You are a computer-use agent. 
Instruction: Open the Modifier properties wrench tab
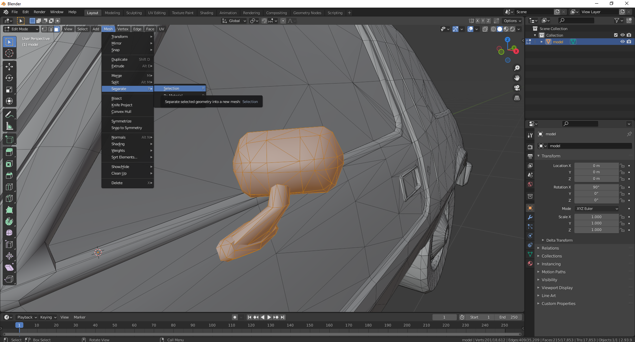click(530, 217)
